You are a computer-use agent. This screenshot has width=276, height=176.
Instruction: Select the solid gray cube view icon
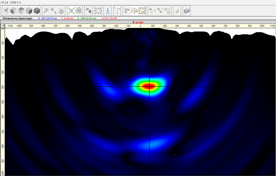[x=29, y=11]
